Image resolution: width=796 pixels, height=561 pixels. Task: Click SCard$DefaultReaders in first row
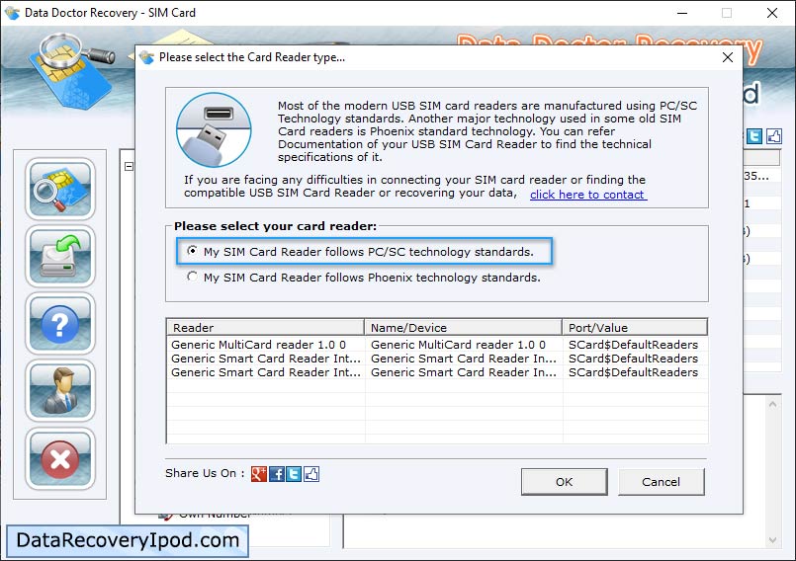633,345
